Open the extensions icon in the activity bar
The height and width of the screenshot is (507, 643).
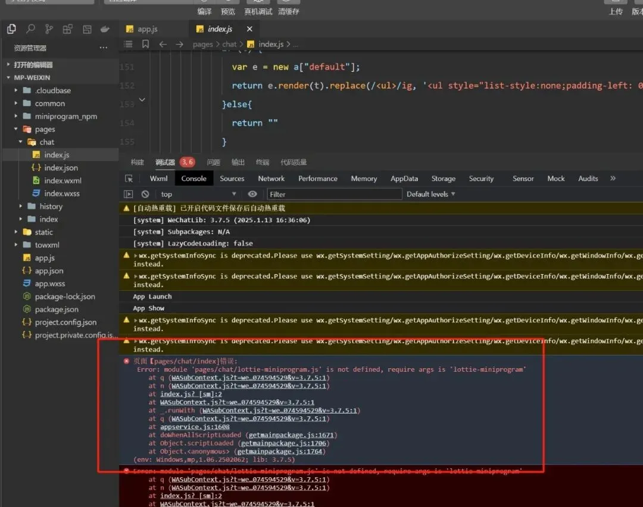click(x=67, y=29)
